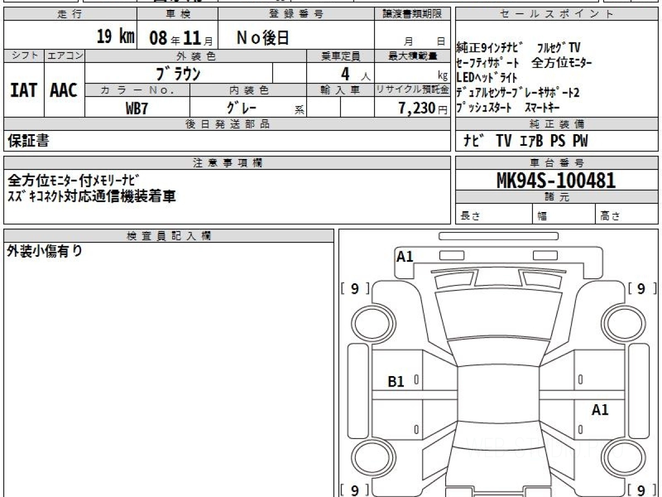The height and width of the screenshot is (497, 662).
Task: Click the 19 km mileage value
Action: 115,37
